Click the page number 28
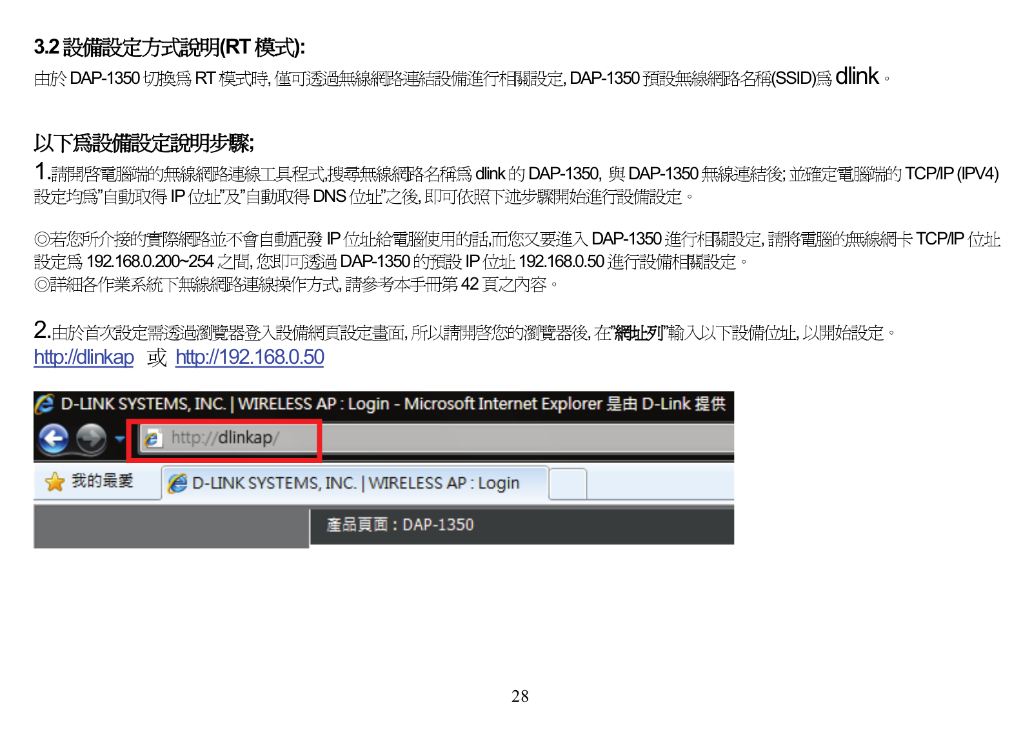Viewport: 1032px width, 734px height. (x=520, y=696)
